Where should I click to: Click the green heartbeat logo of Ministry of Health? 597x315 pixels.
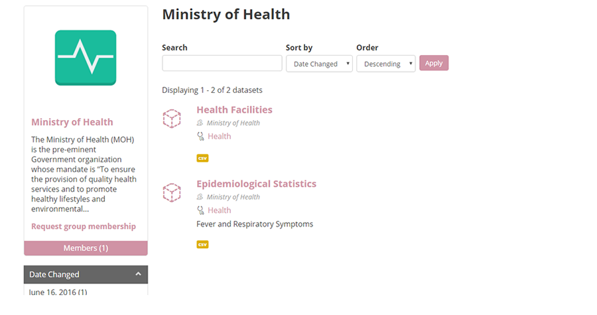(86, 58)
